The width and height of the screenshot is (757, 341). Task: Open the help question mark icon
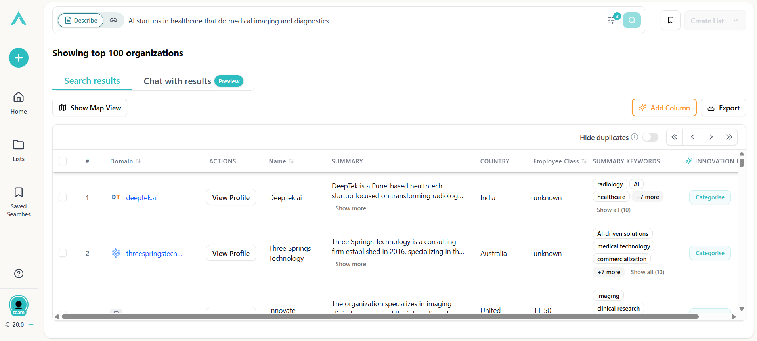19,273
